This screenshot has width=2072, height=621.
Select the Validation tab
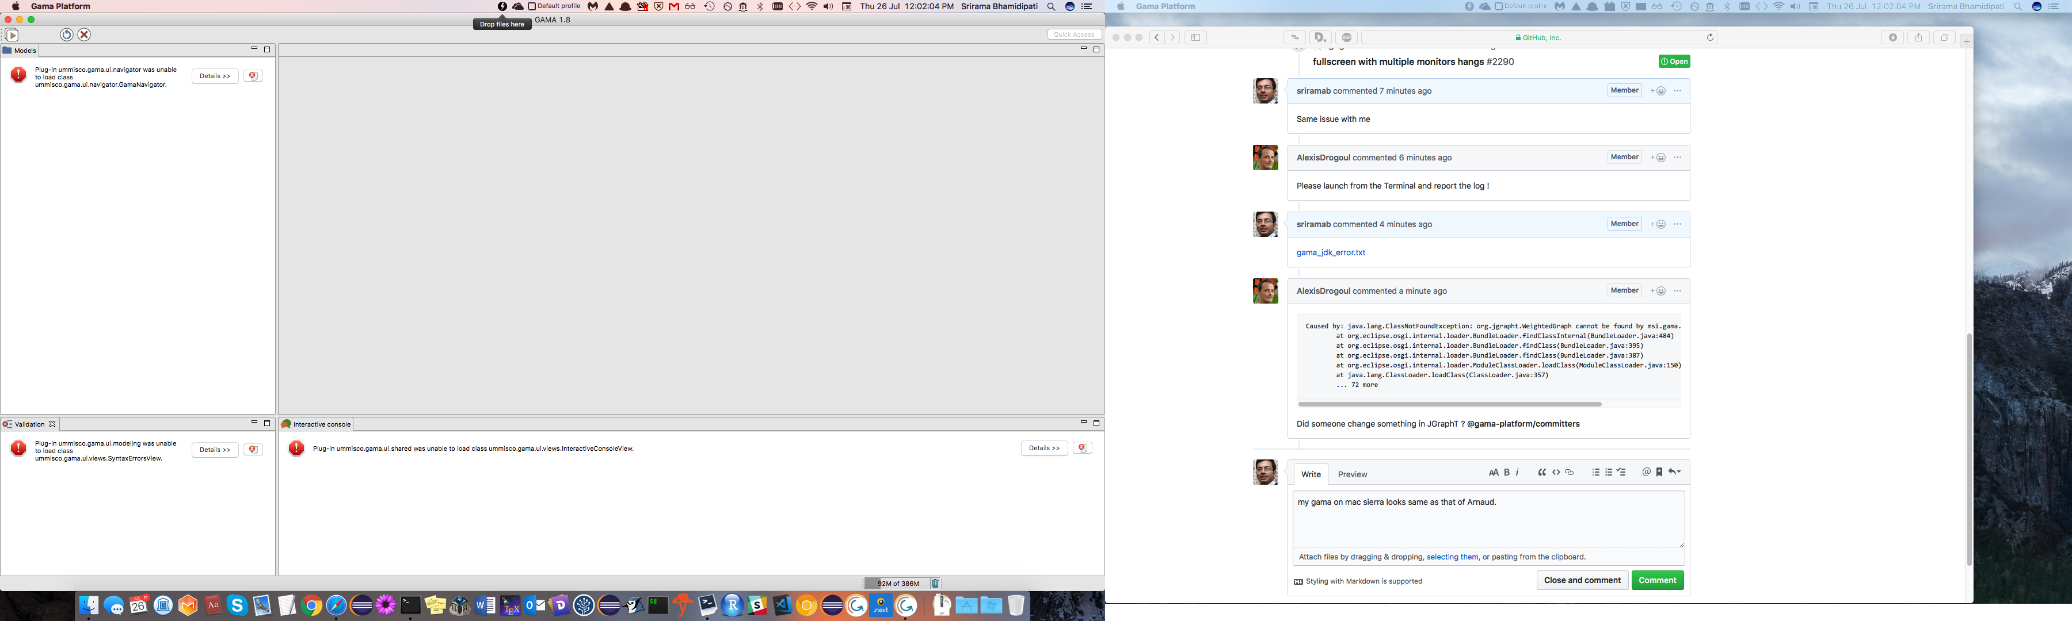point(29,424)
